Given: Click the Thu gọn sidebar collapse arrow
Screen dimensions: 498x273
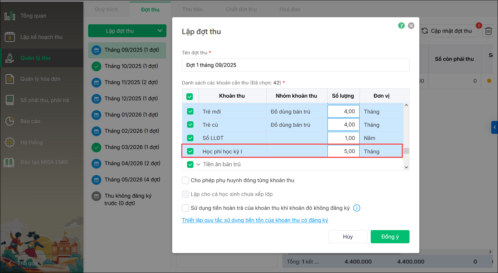Looking at the screenshot, I should click(10, 263).
